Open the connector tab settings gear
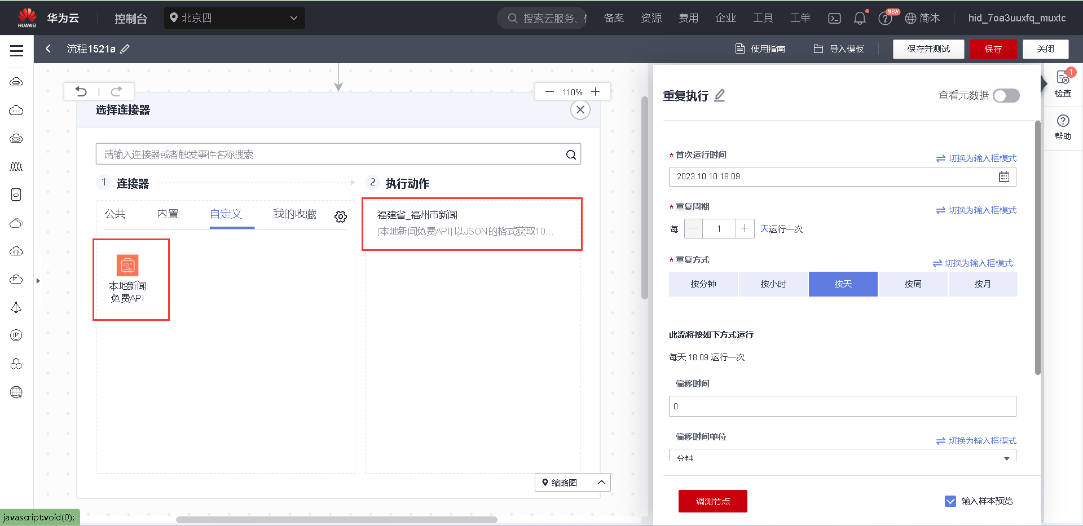This screenshot has width=1083, height=526. pos(341,216)
